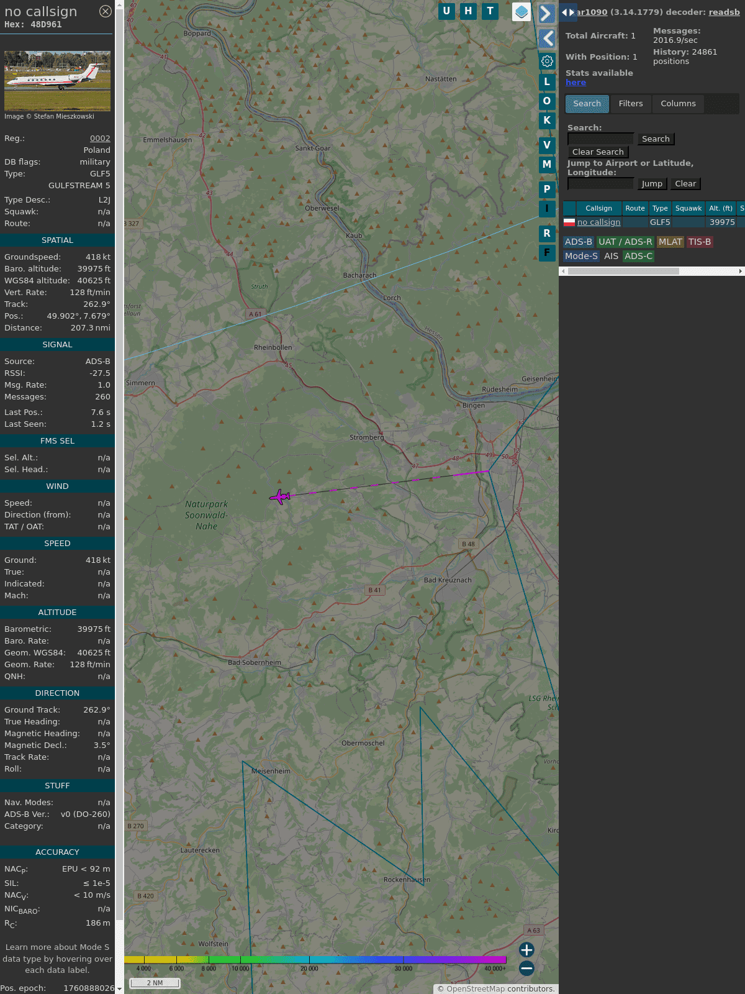
Task: Click the horizontal scrollbar left arrow
Action: (563, 271)
